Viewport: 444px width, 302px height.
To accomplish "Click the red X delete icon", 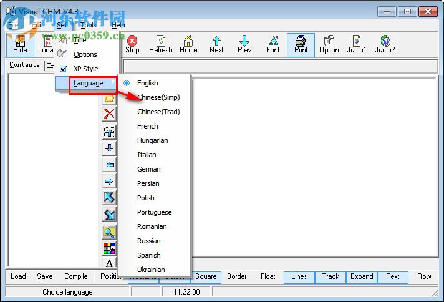I will [109, 114].
